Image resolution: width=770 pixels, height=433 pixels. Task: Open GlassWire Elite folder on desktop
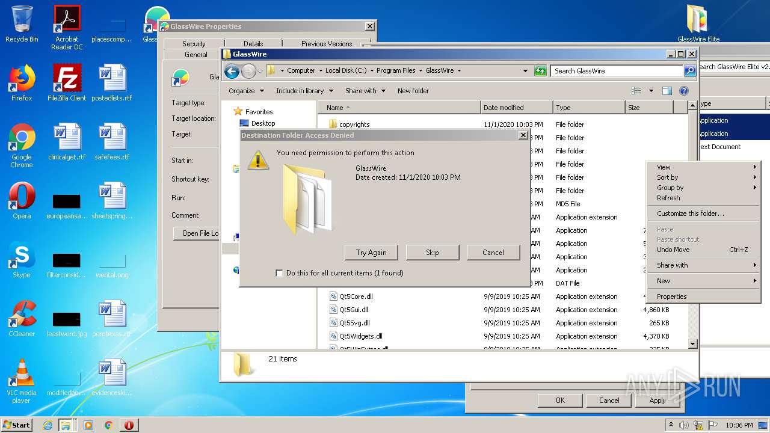698,24
